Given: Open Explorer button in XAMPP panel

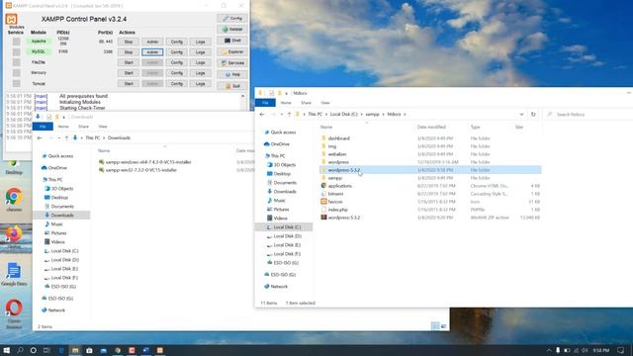Looking at the screenshot, I should coord(232,52).
